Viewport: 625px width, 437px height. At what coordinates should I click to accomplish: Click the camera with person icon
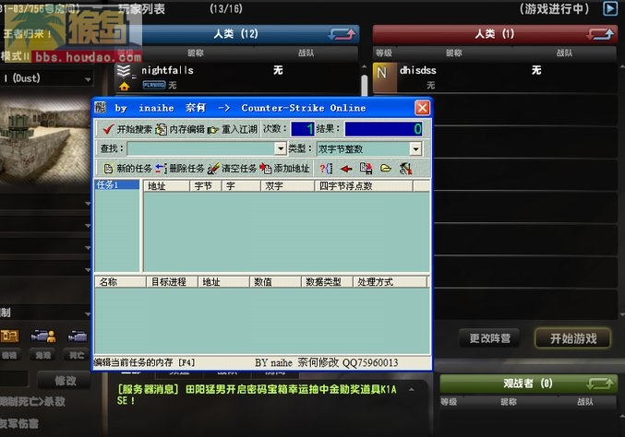pyautogui.click(x=43, y=337)
